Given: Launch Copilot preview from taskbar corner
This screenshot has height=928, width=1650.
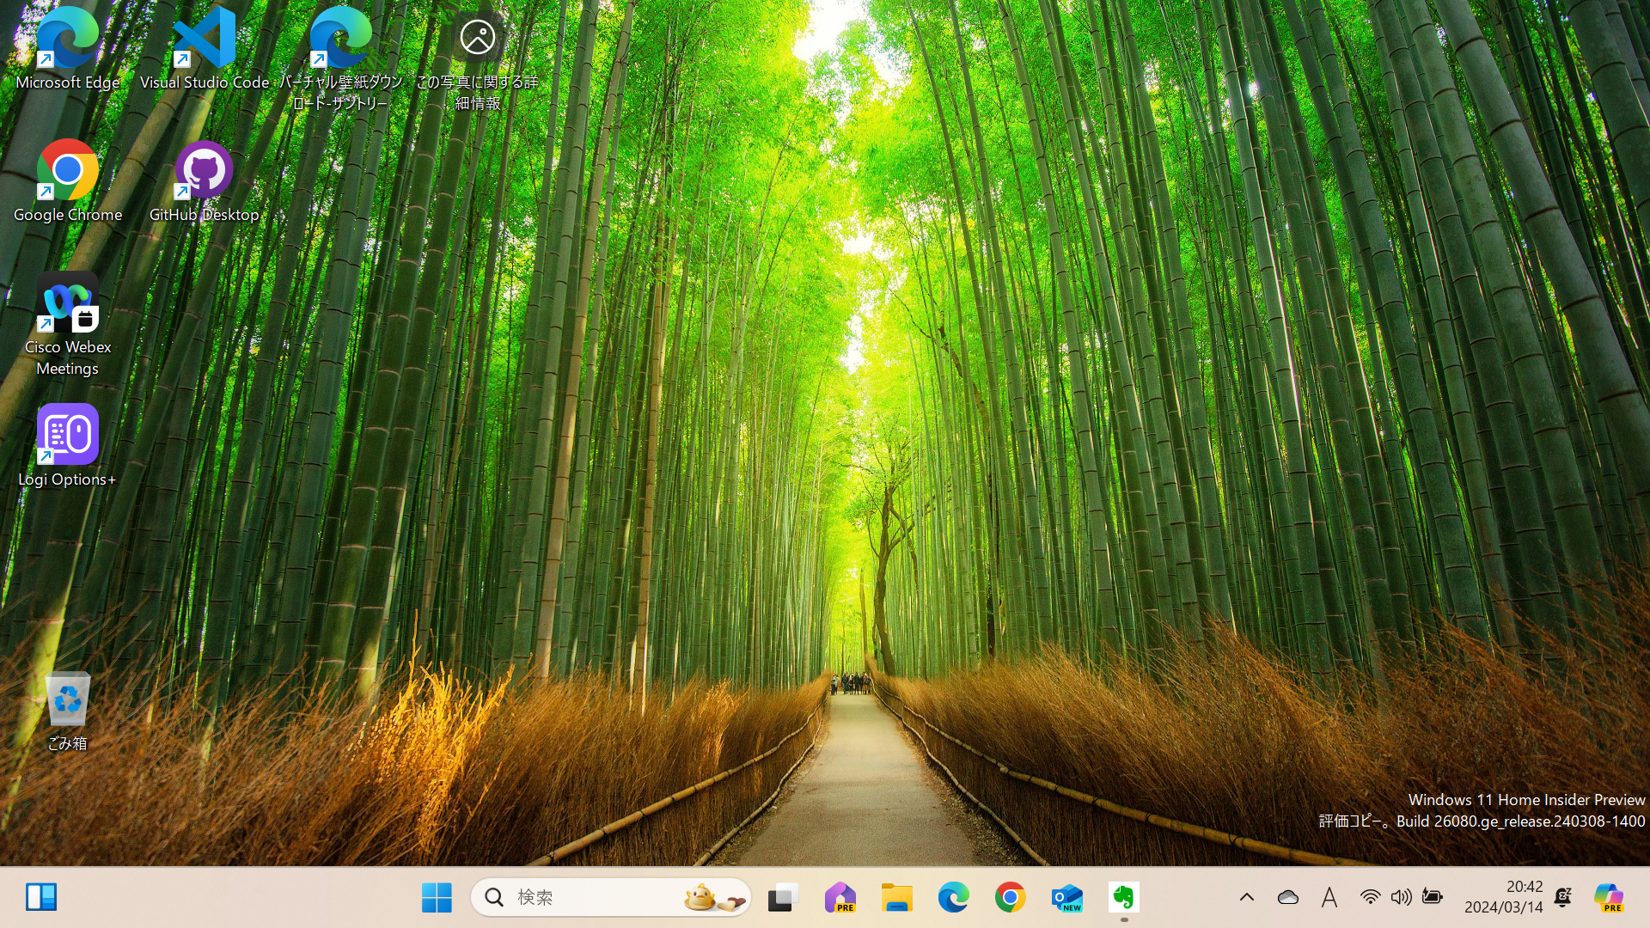Looking at the screenshot, I should 1609,898.
